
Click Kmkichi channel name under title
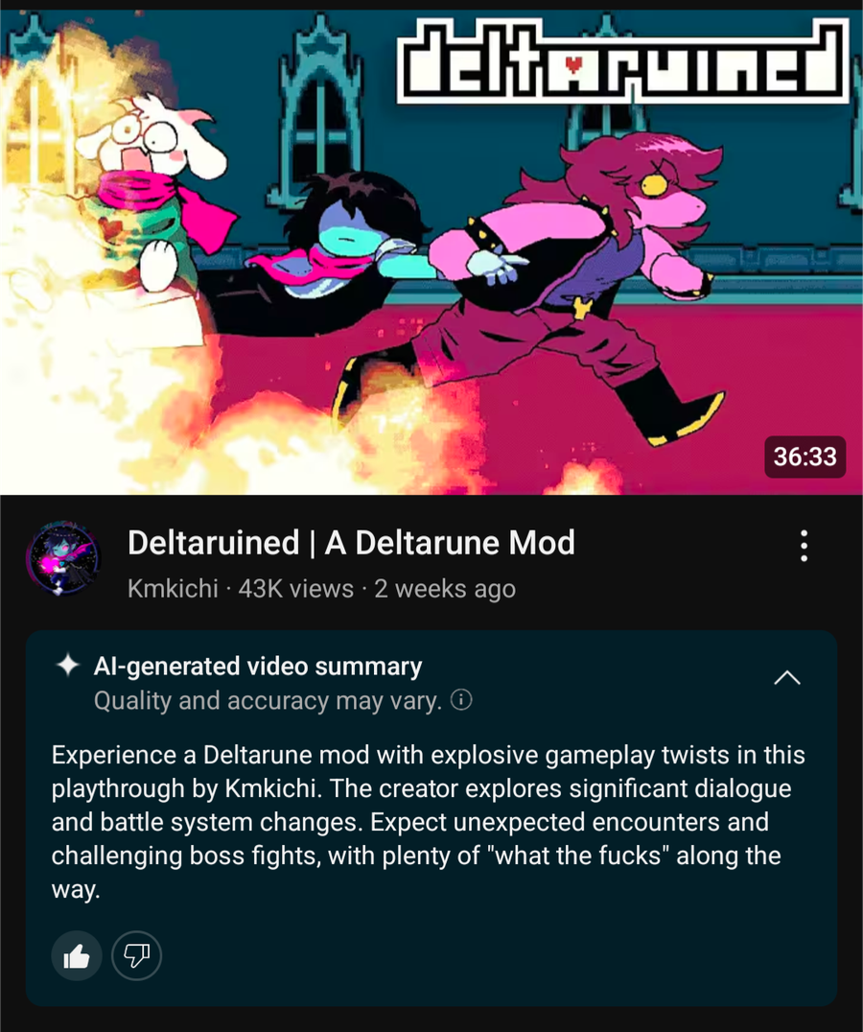(173, 588)
